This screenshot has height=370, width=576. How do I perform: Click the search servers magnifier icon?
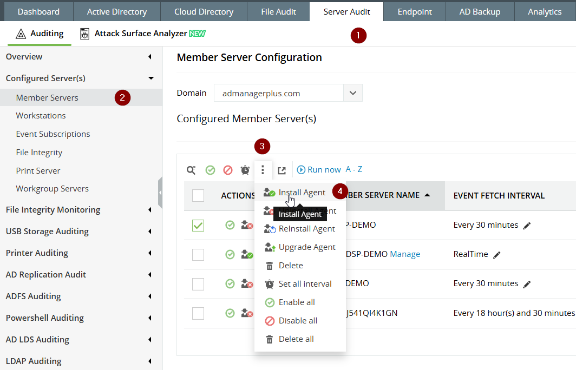click(191, 170)
